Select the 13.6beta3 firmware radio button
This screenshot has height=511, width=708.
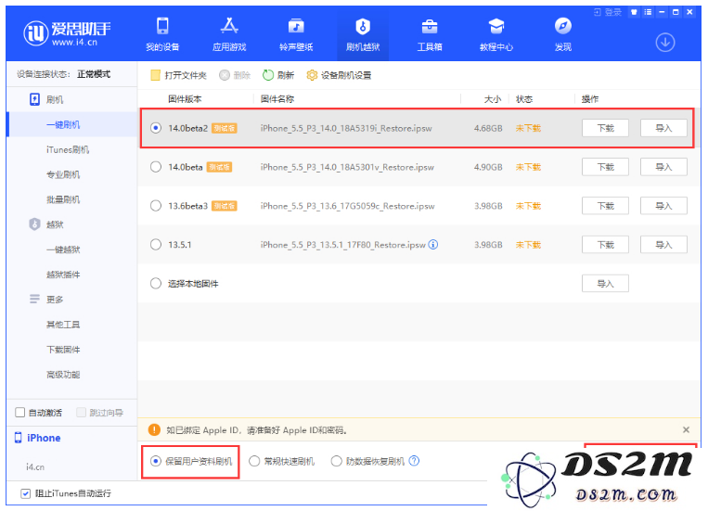[x=156, y=206]
